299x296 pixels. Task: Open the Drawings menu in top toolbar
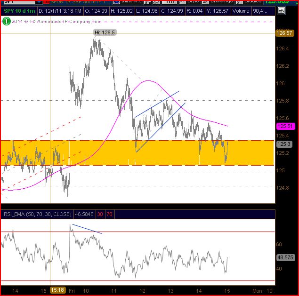218,2
